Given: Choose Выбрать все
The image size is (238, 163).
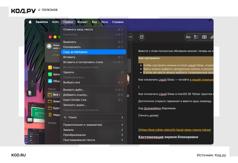Looking at the screenshot, I should click(93, 82).
